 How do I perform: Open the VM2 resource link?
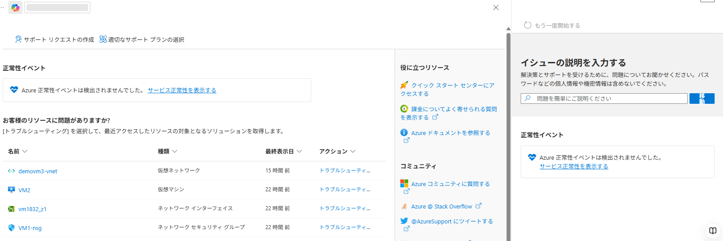(x=24, y=190)
